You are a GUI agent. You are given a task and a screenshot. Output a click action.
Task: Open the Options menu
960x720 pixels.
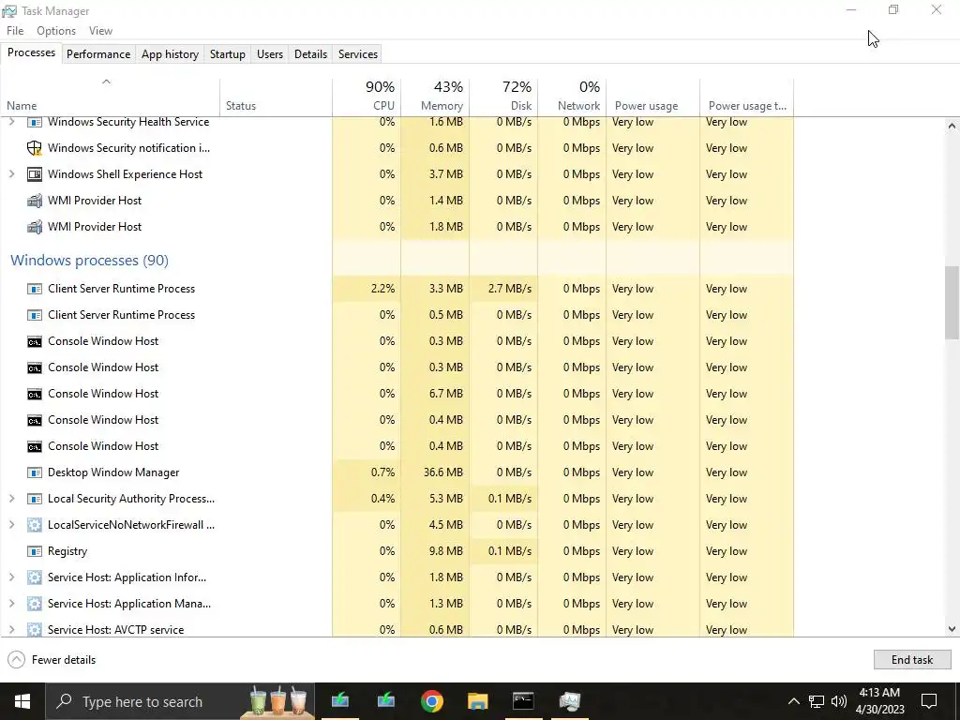click(x=56, y=31)
